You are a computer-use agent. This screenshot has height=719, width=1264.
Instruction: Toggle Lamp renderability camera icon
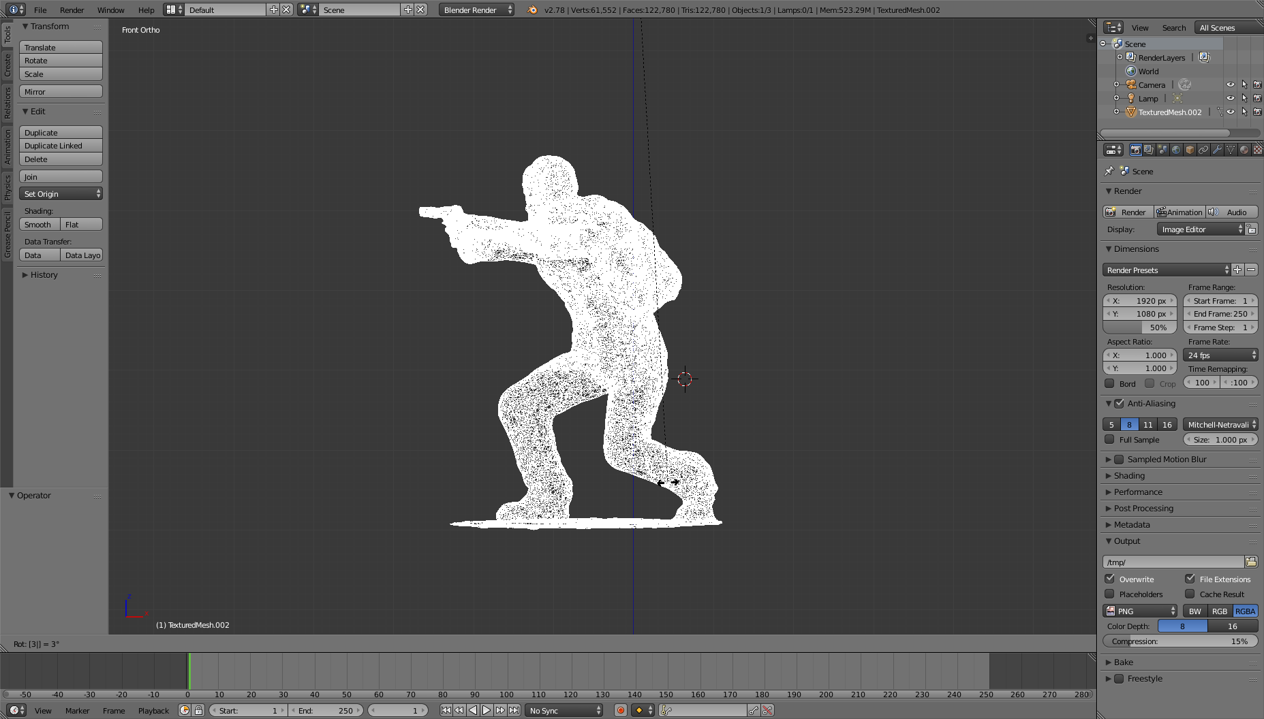(1257, 98)
